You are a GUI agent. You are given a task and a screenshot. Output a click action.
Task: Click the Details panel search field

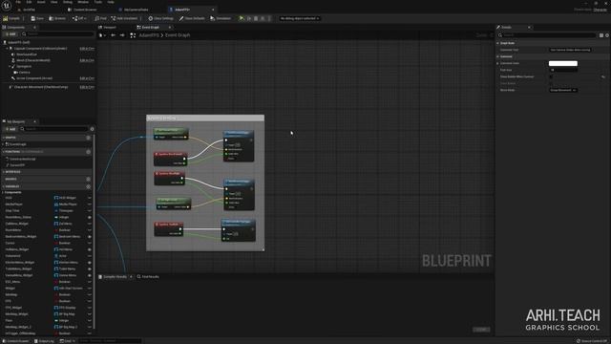[x=547, y=35]
